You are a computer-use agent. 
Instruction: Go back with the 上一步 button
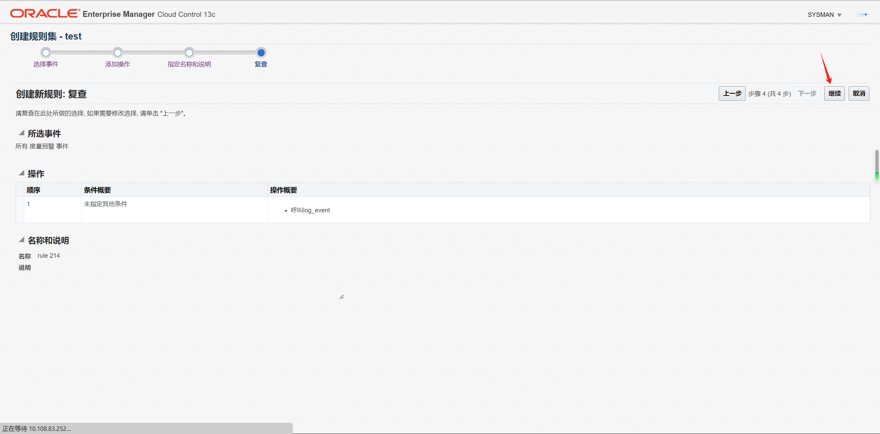pyautogui.click(x=732, y=93)
